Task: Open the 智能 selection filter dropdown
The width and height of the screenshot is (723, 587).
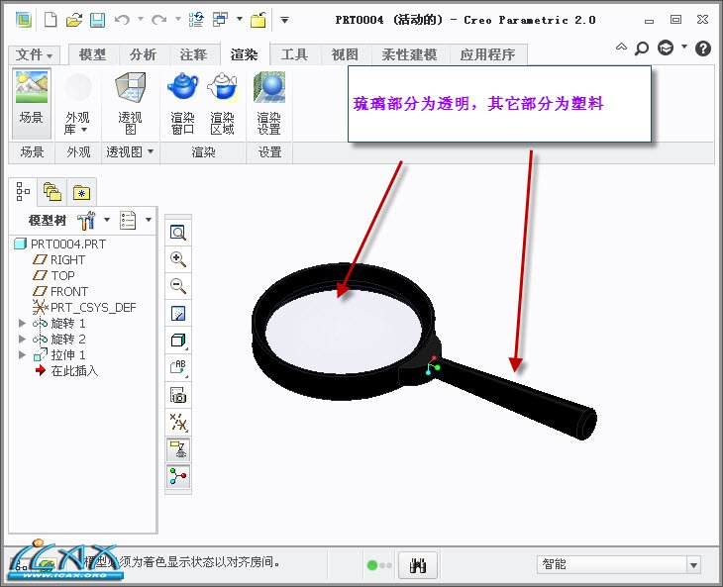Action: point(693,565)
